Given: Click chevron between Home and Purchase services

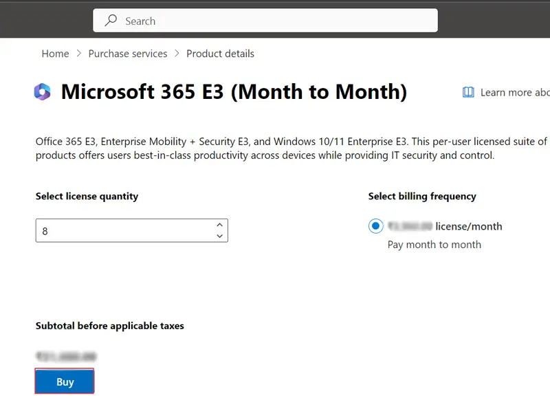Looking at the screenshot, I should point(79,54).
